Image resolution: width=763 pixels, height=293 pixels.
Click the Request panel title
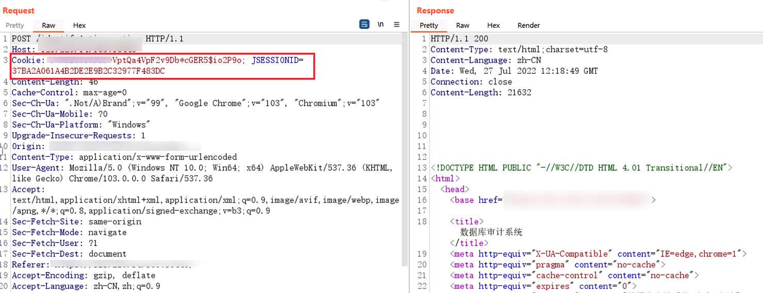tap(19, 11)
